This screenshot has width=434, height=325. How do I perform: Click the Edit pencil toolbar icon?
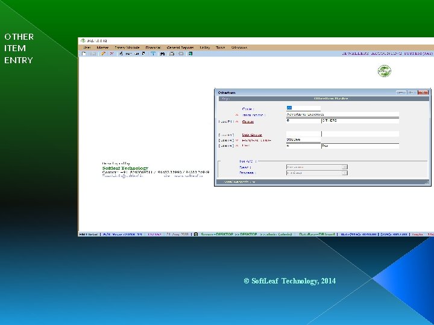tap(103, 54)
